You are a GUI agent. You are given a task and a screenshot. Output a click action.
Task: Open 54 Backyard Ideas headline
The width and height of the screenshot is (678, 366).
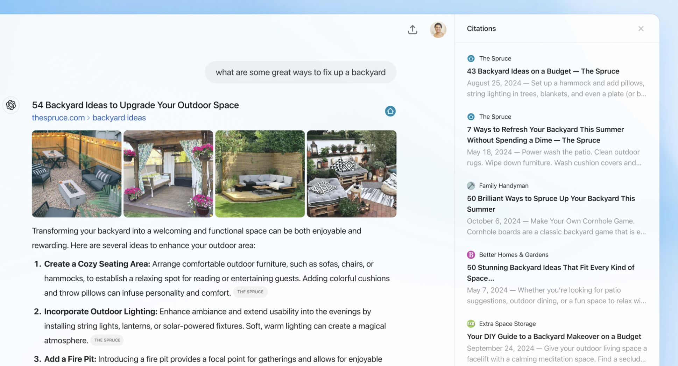(x=135, y=105)
